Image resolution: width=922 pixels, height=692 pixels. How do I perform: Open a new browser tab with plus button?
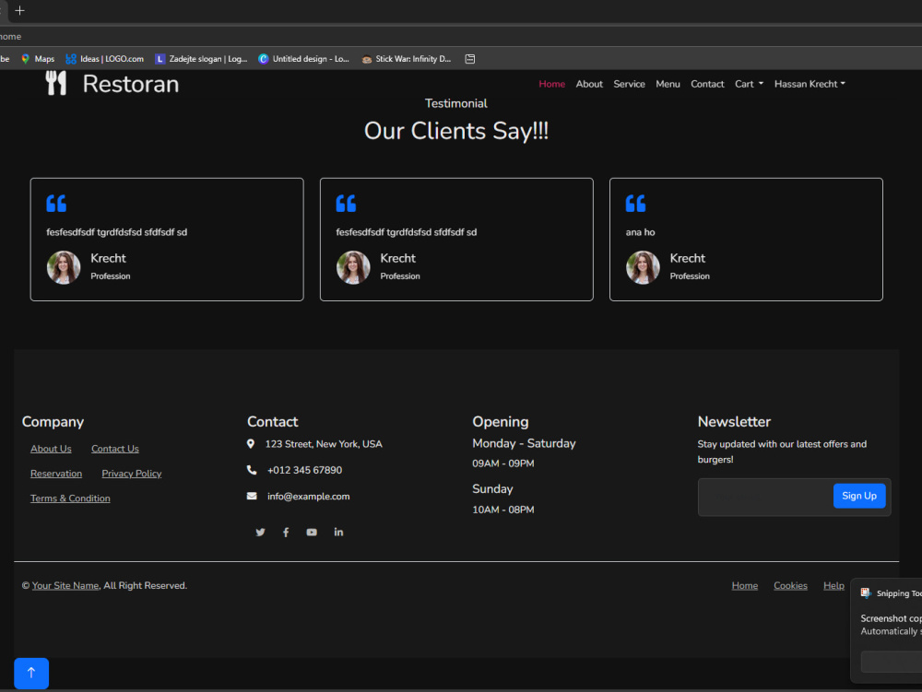(19, 10)
